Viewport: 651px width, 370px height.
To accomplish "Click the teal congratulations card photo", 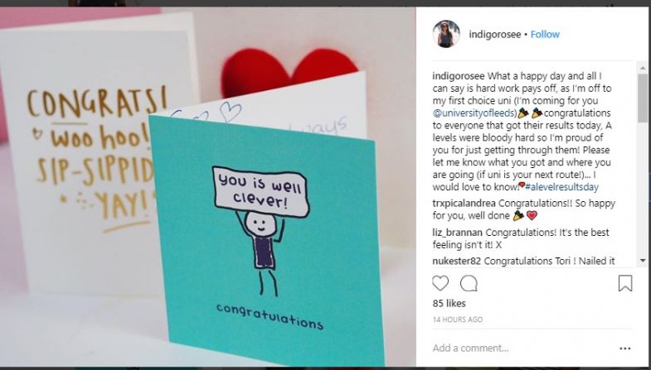I will [265, 240].
